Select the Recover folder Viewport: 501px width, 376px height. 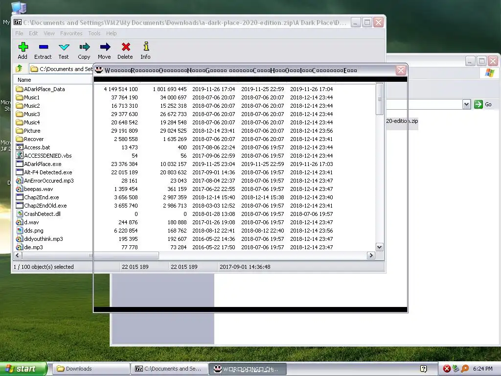30,139
